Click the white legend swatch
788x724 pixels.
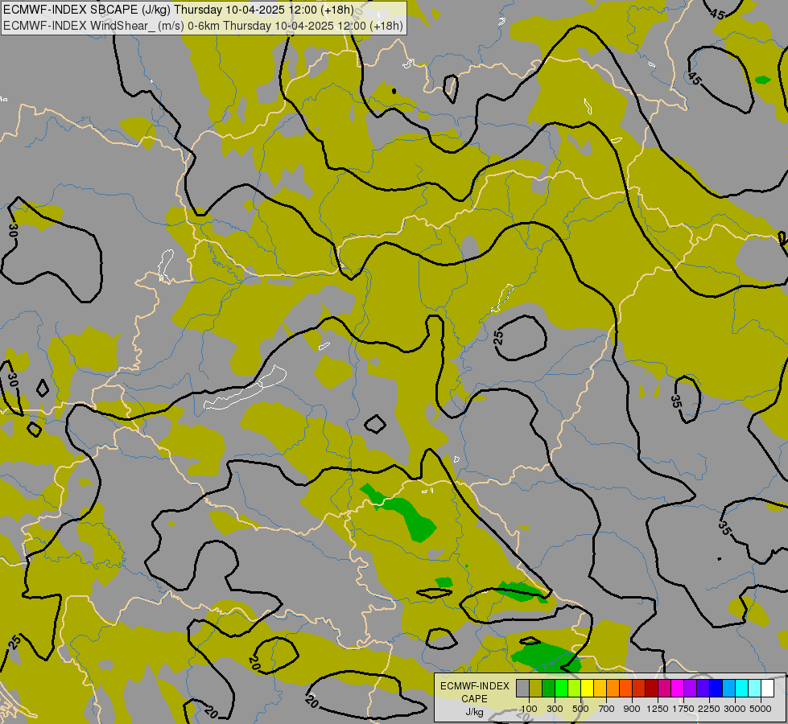[x=767, y=688]
